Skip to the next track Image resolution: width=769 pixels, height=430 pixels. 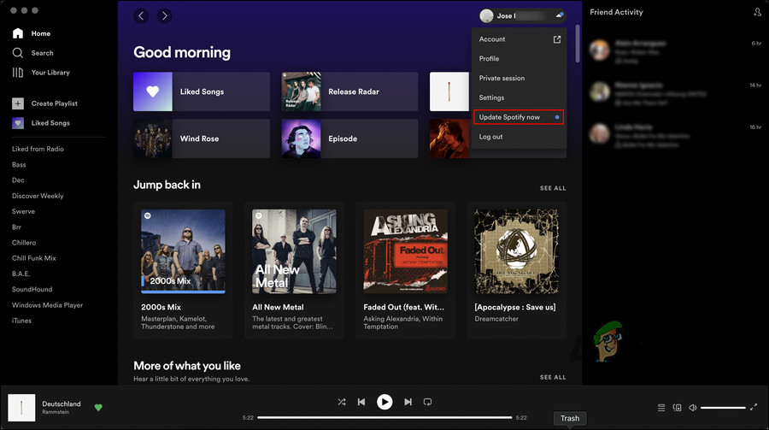[408, 402]
